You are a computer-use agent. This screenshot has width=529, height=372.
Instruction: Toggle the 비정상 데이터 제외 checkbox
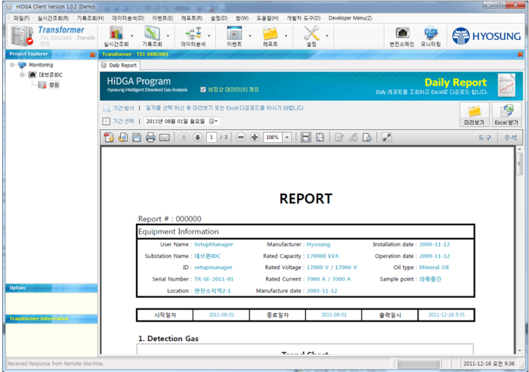coord(202,88)
